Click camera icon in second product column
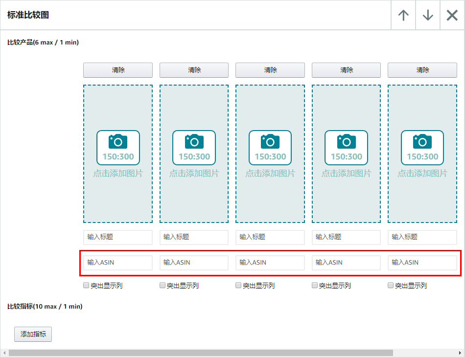Viewport: 465px width, 358px height. (194, 142)
